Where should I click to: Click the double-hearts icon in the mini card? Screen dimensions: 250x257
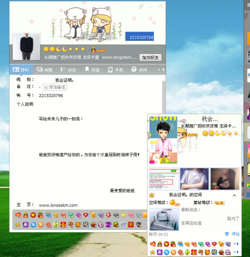(x=152, y=244)
